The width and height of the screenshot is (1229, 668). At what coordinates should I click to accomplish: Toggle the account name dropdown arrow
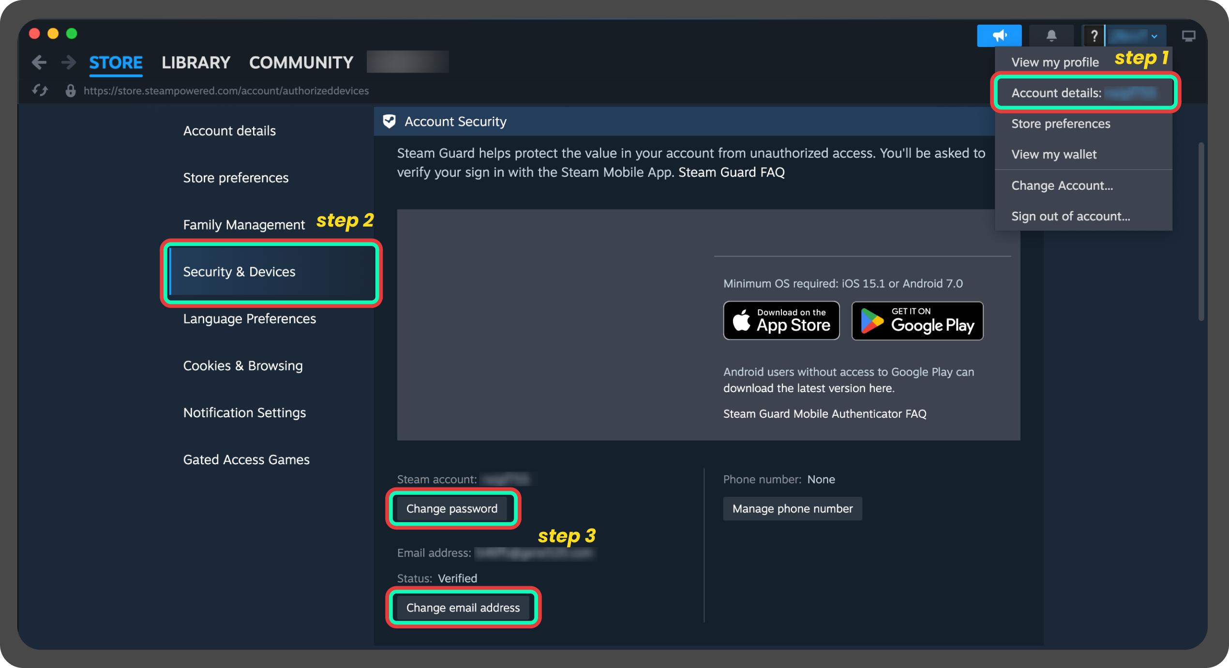1154,36
